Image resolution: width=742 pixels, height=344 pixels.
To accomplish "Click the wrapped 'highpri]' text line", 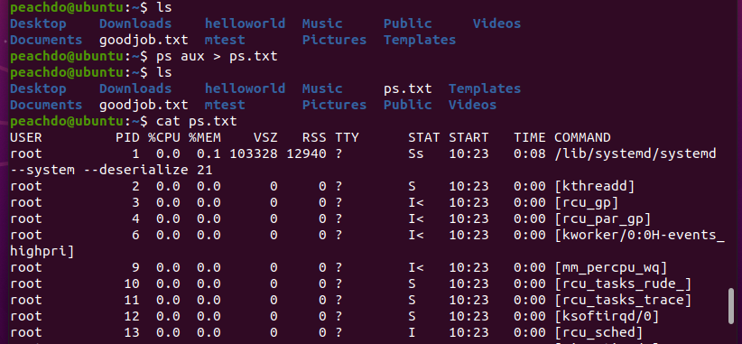I will pyautogui.click(x=42, y=251).
